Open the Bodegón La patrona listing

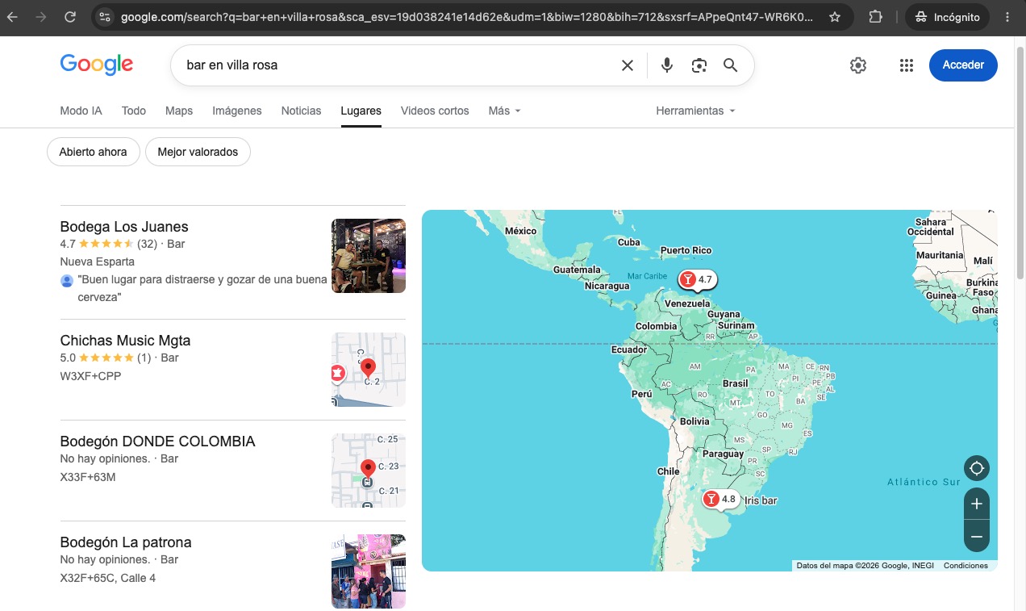click(x=126, y=542)
